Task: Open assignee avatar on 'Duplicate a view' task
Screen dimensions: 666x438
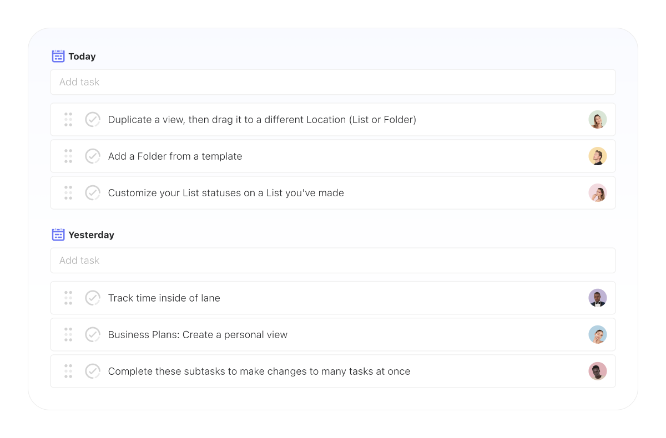Action: 598,119
